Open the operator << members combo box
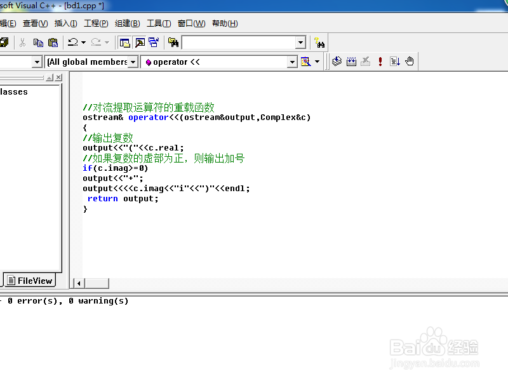This screenshot has width=508, height=381. click(x=218, y=62)
